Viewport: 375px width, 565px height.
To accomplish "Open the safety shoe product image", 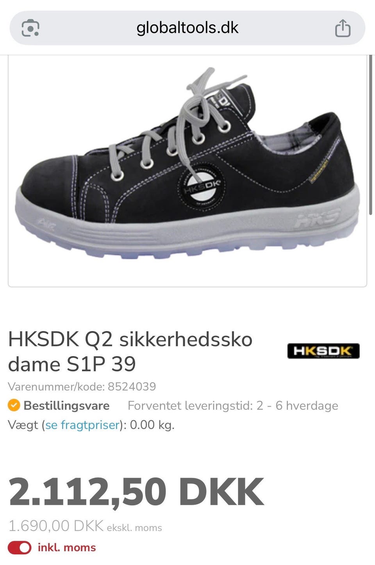I will coord(187,171).
